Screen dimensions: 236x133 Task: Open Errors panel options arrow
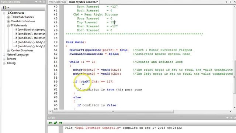tap(227, 117)
